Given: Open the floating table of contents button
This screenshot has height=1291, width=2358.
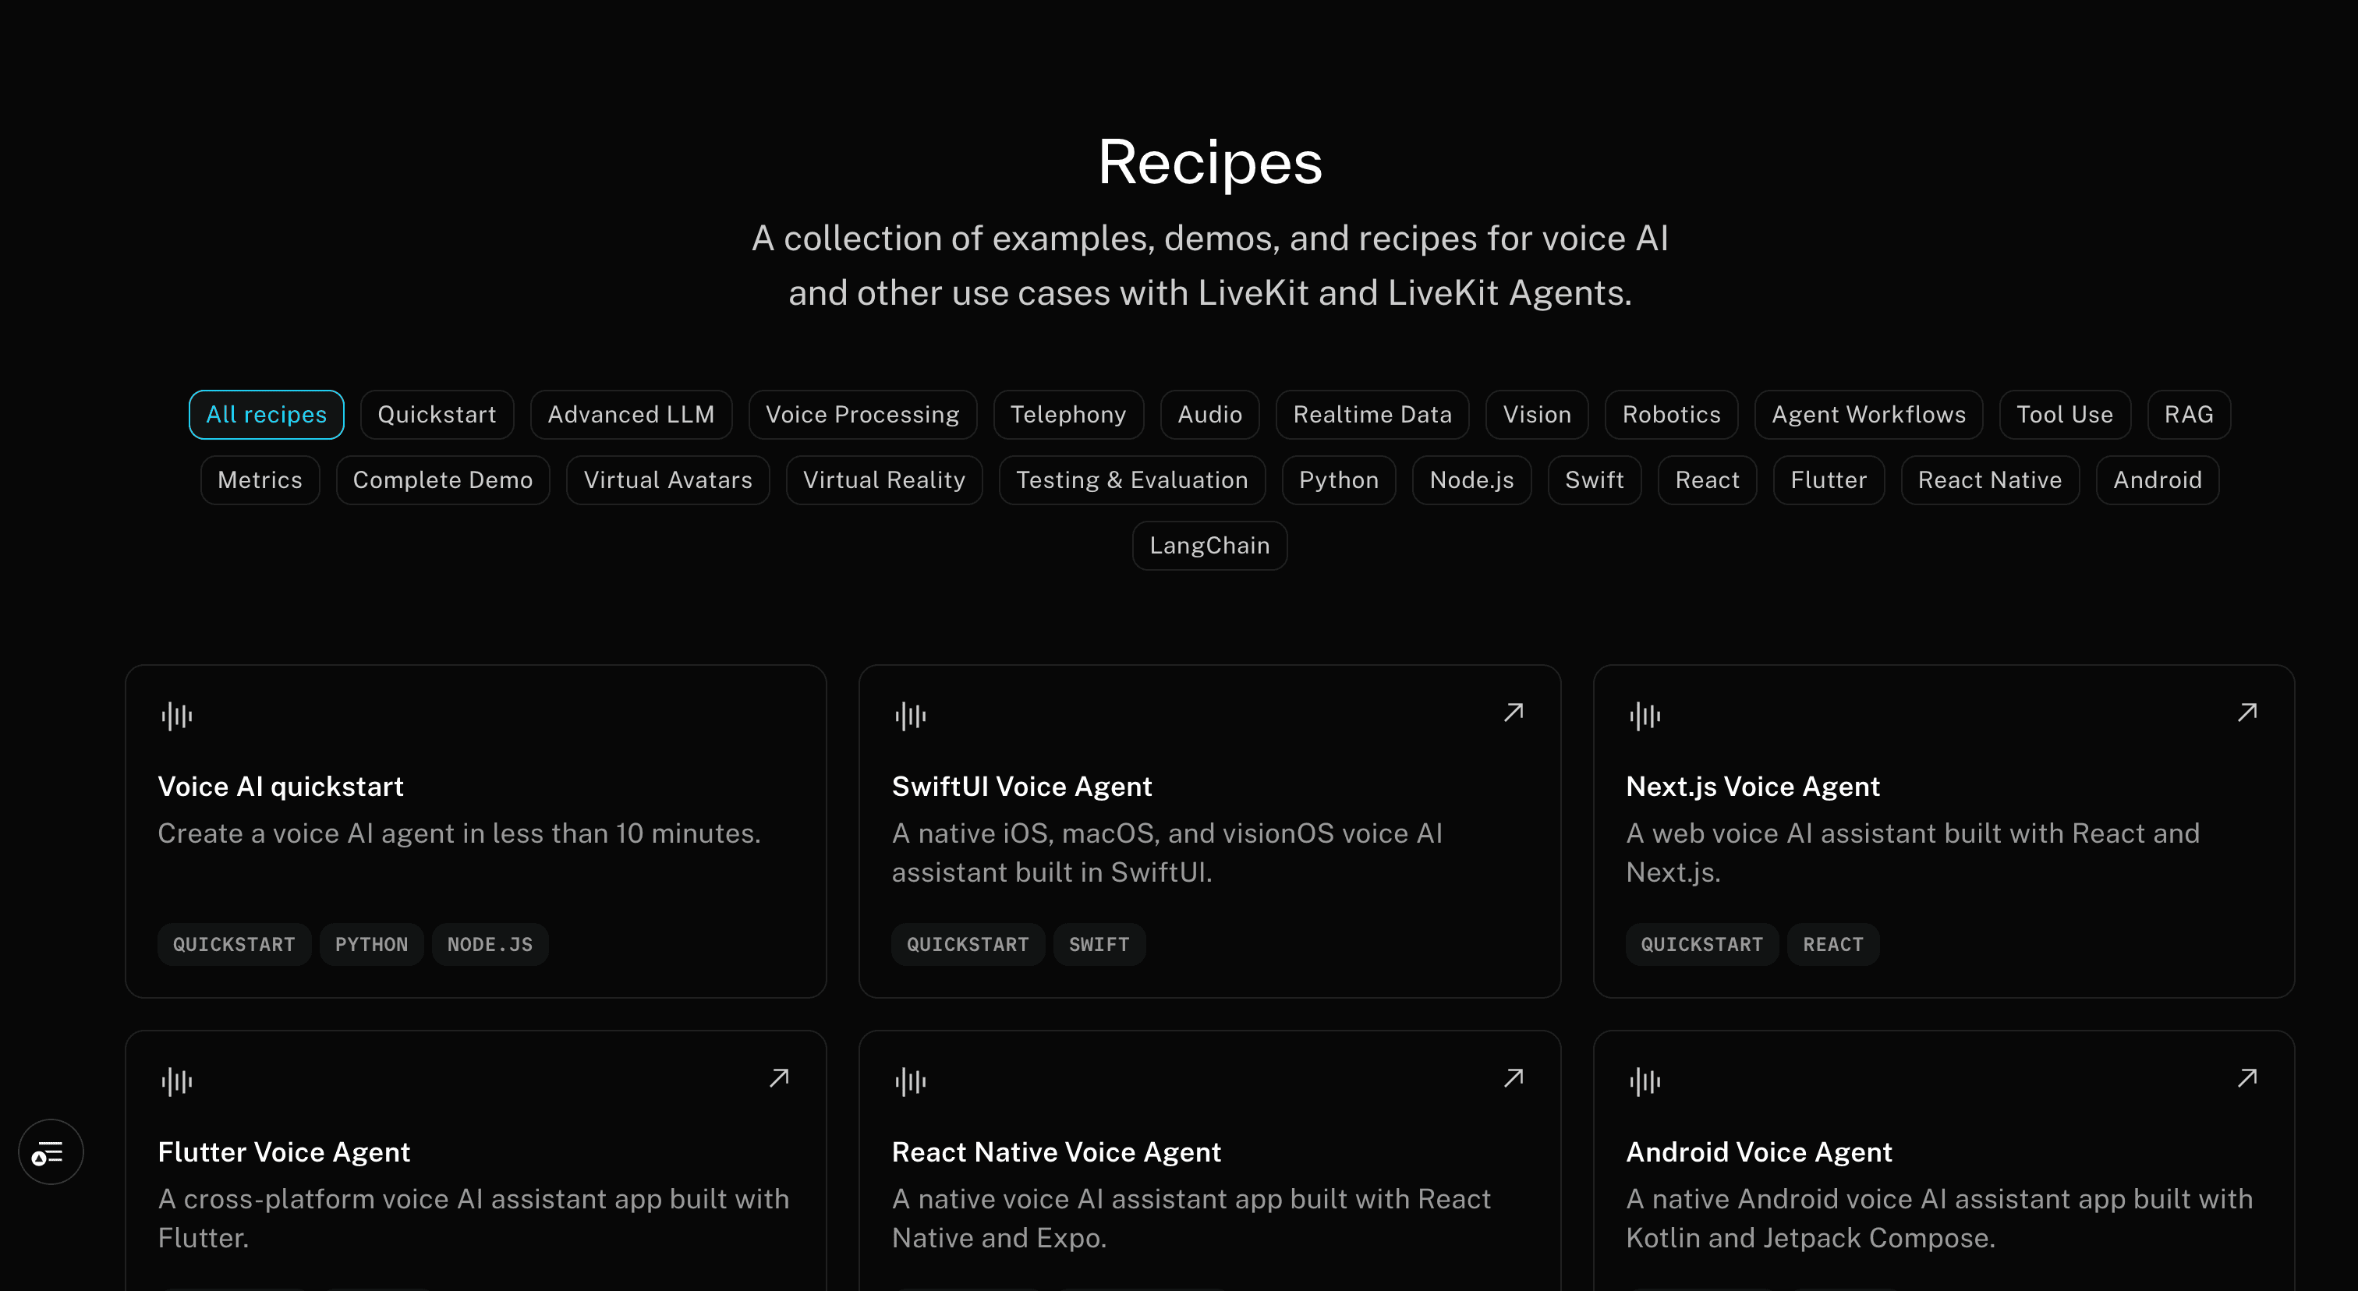Looking at the screenshot, I should (x=51, y=1152).
